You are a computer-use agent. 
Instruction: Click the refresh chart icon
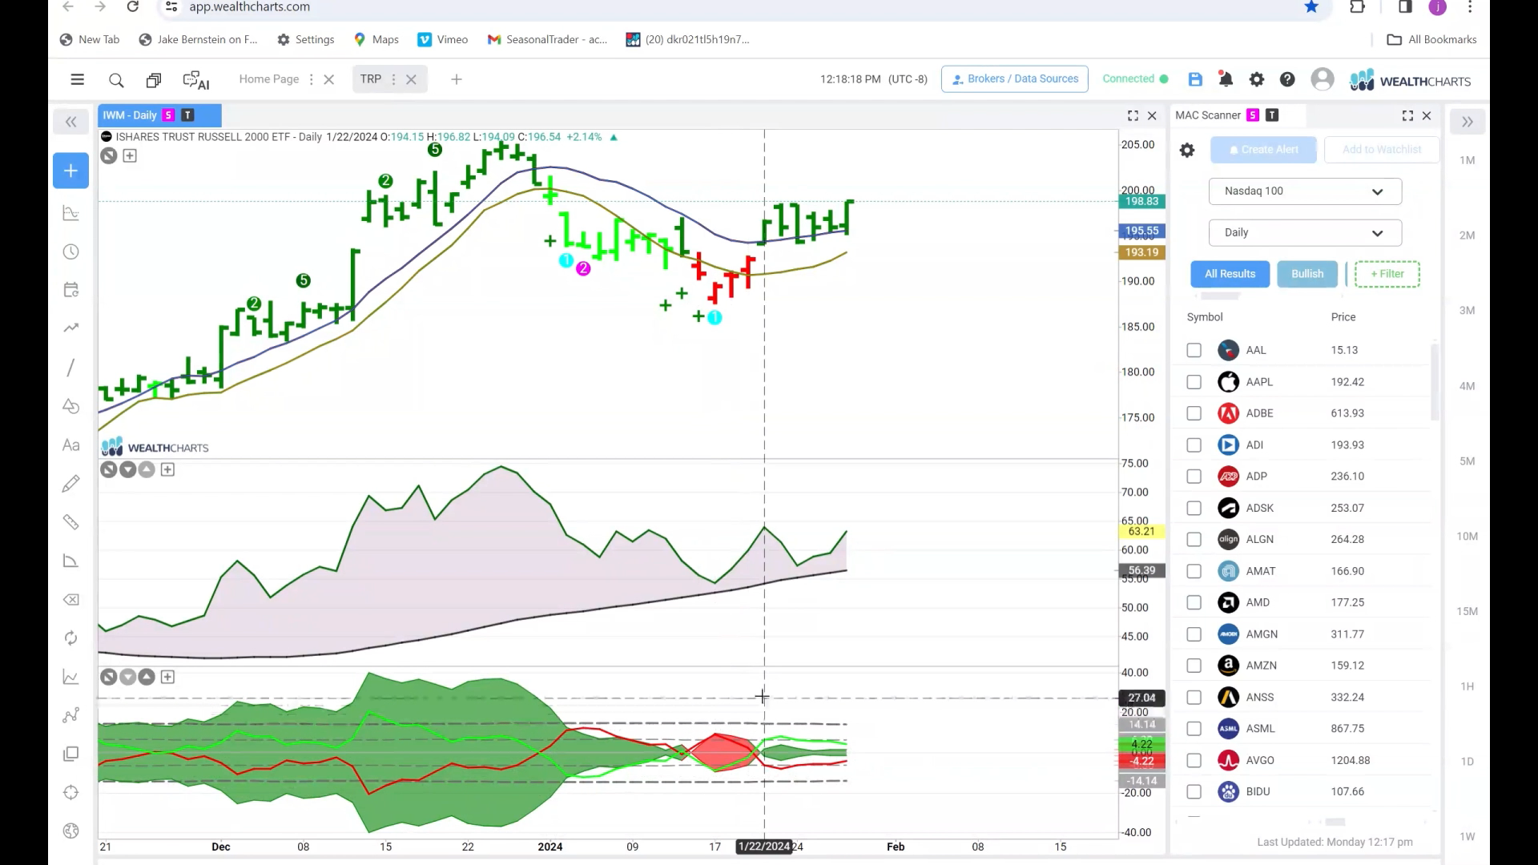(71, 638)
